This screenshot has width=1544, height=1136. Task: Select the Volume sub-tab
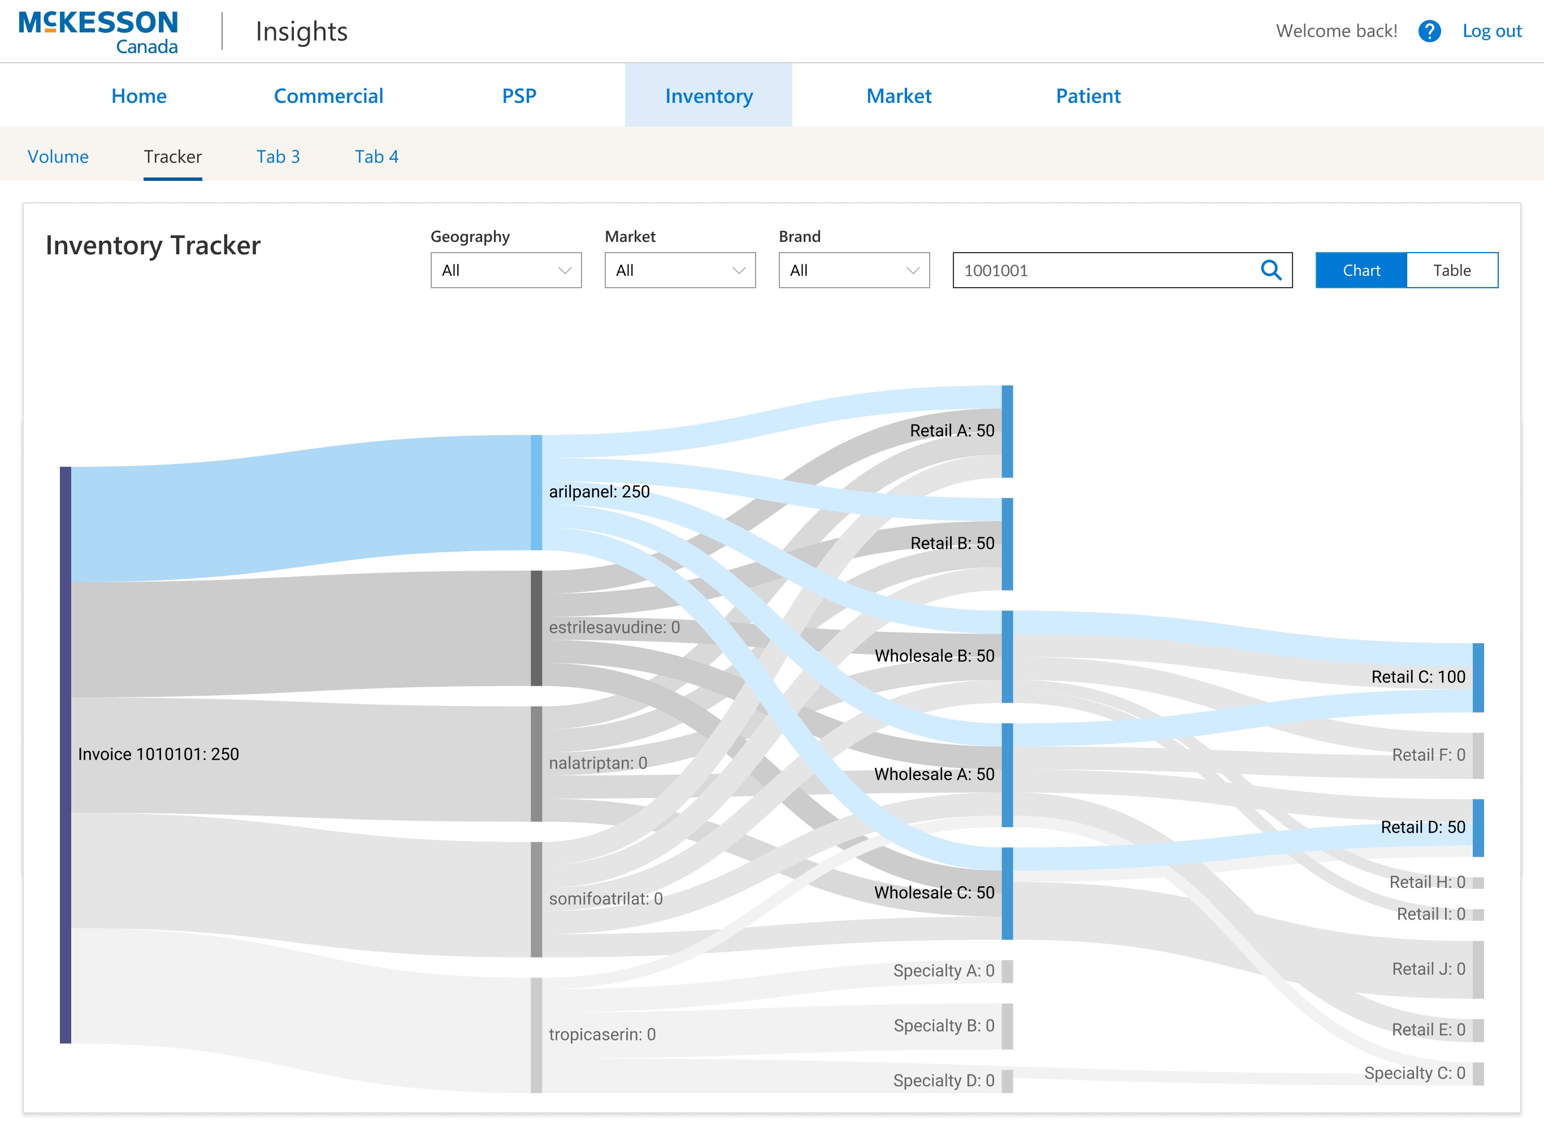click(58, 157)
